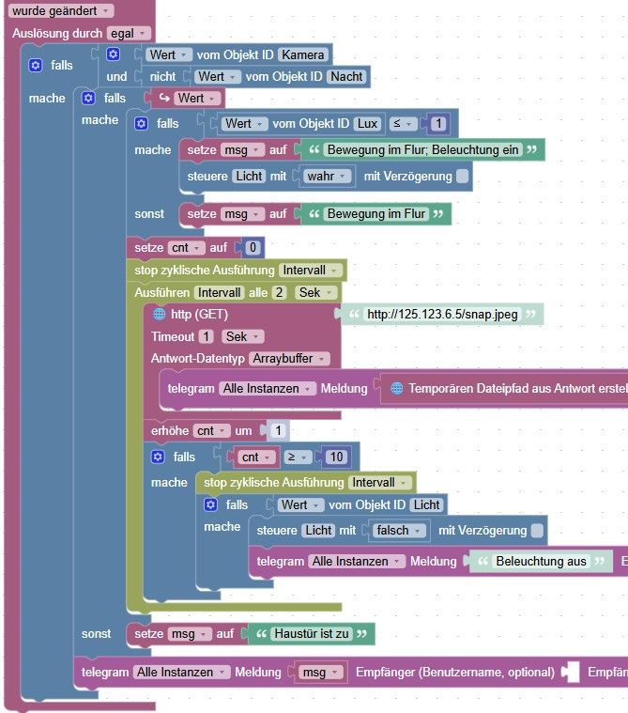Select the Kamera object ID field
Viewport: 628px width, 713px height.
[302, 54]
